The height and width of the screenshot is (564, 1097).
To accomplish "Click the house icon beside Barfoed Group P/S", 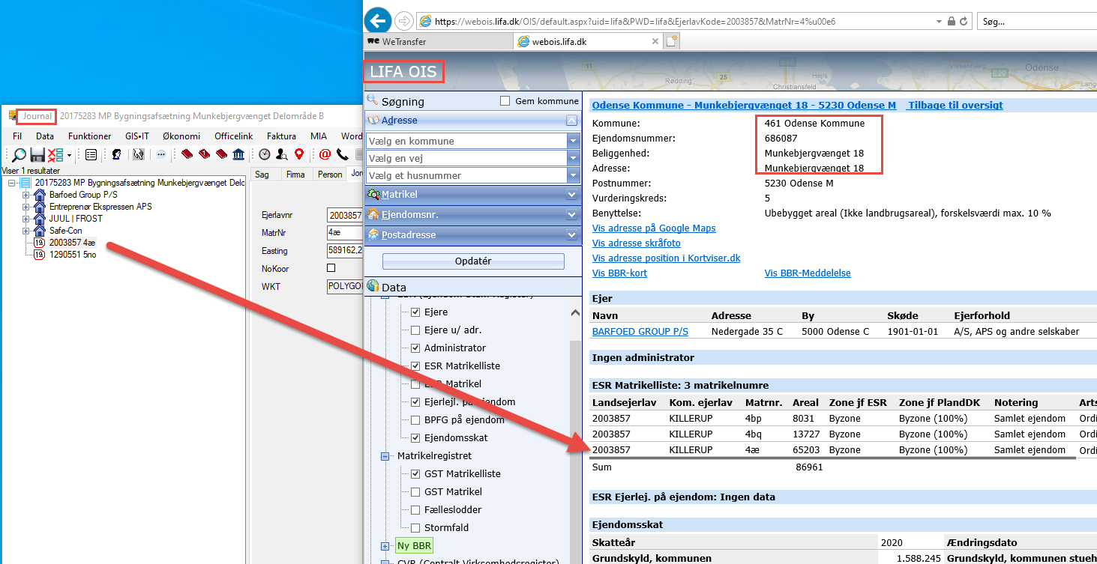I will point(40,195).
